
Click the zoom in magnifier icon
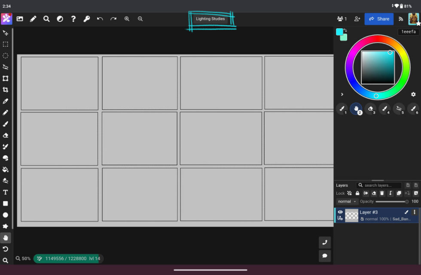click(127, 19)
